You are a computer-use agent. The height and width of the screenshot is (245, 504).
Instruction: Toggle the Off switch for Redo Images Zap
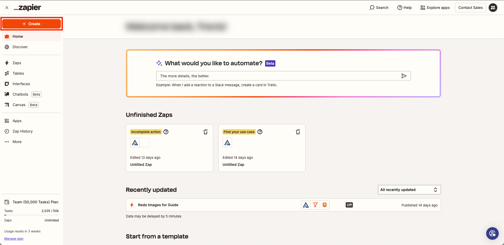point(349,205)
